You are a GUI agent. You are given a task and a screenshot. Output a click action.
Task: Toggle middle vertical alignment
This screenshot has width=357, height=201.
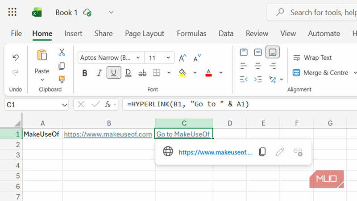click(x=258, y=52)
